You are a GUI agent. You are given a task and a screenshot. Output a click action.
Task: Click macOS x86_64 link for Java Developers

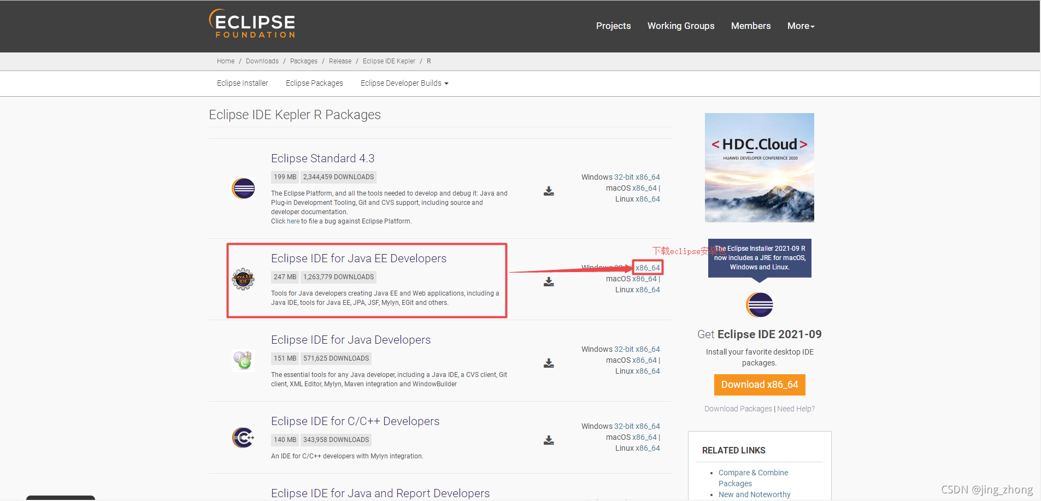(x=644, y=360)
